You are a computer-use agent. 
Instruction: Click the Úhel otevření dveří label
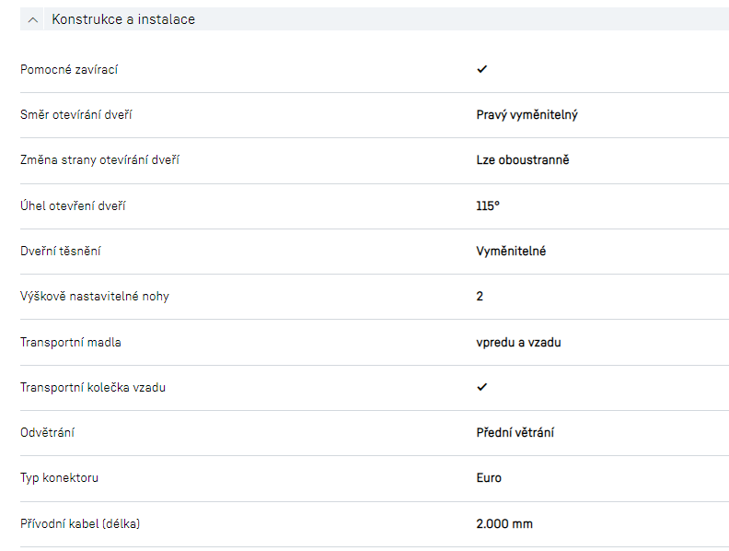[x=73, y=205]
